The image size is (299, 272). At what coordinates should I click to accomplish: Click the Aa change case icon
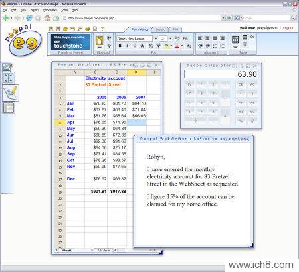(189, 46)
